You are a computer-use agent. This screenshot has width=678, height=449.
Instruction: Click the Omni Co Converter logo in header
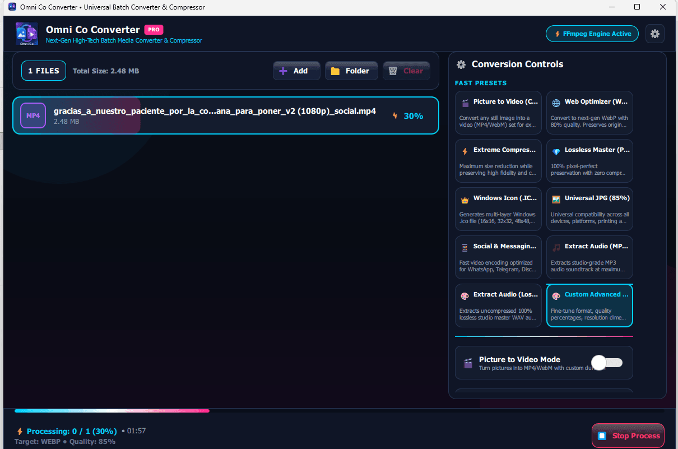point(27,34)
